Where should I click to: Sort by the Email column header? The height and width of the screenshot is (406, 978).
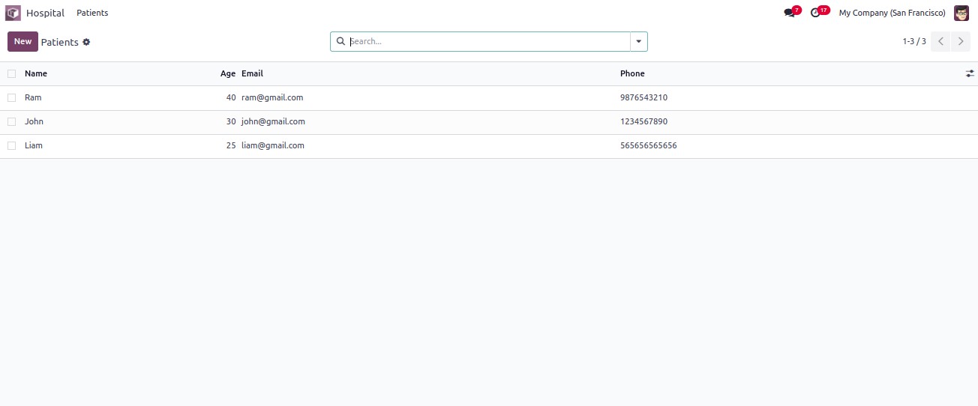(x=252, y=73)
